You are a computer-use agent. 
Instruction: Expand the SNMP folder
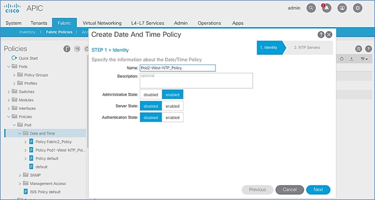pyautogui.click(x=20, y=175)
